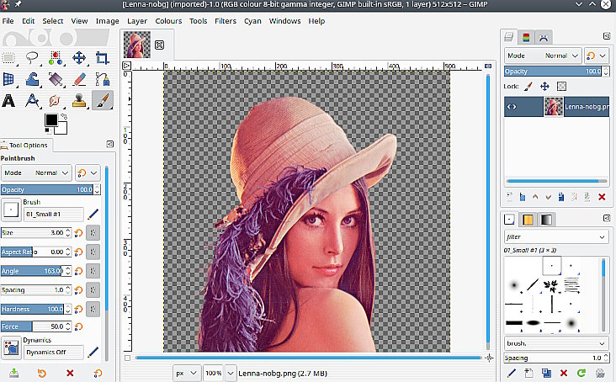Select the Free Select lasso tool

click(32, 58)
